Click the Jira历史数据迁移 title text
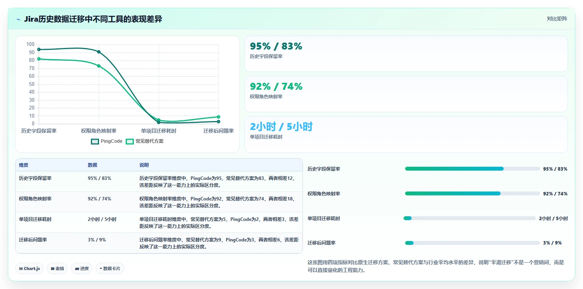Image resolution: width=583 pixels, height=289 pixels. tap(93, 19)
